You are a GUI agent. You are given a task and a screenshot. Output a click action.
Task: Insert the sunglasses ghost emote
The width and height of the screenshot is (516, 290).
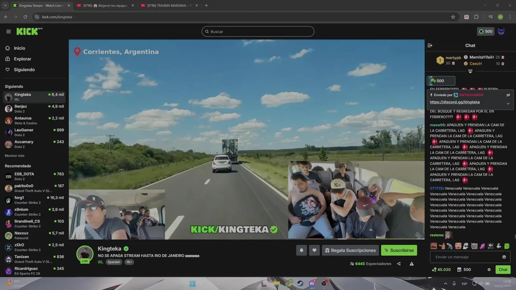tap(466, 246)
